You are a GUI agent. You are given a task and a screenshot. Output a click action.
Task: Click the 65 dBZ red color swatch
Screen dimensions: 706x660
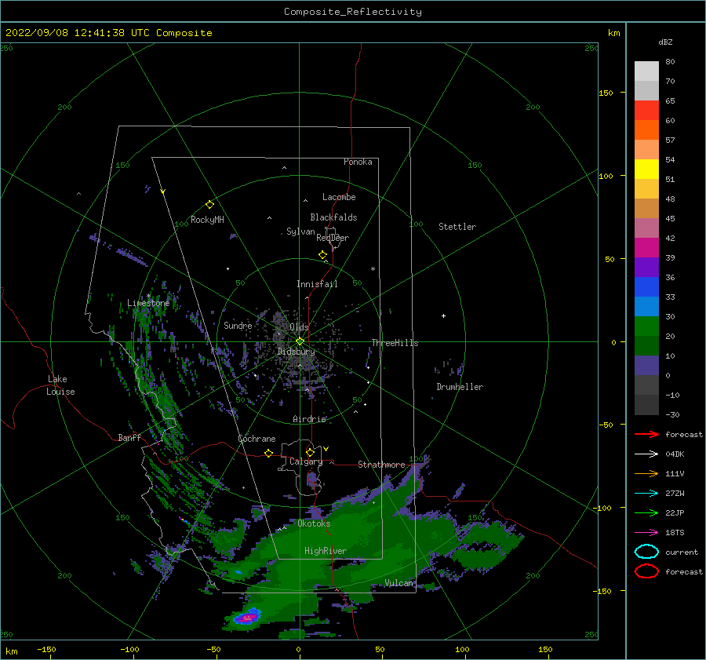[646, 110]
